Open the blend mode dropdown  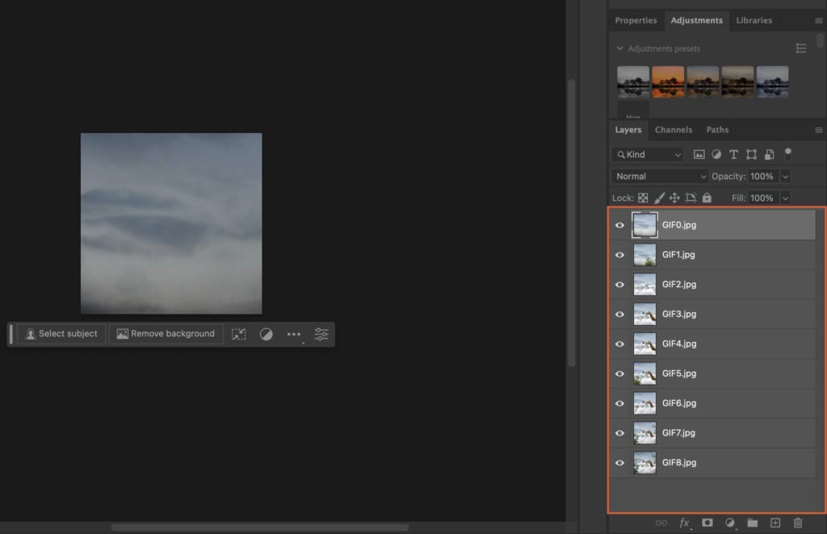coord(660,176)
